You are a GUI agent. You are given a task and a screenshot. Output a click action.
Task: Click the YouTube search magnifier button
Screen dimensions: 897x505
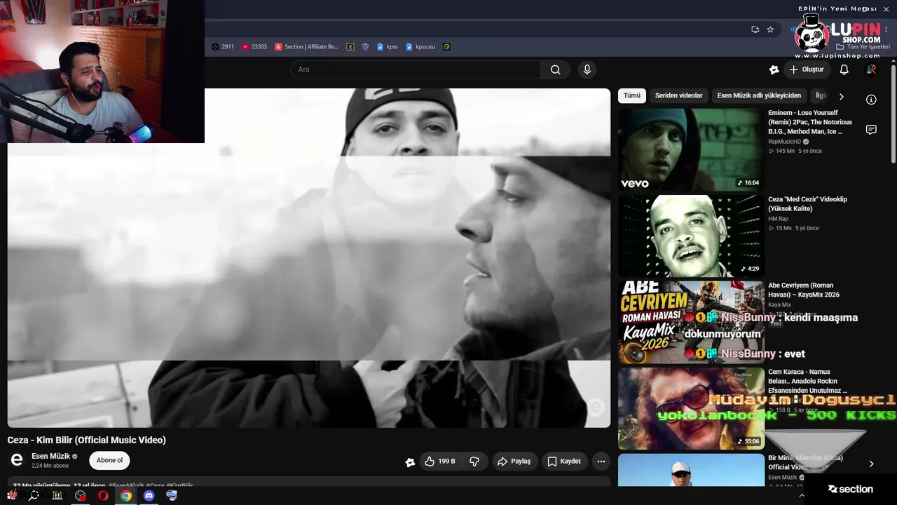tap(555, 69)
